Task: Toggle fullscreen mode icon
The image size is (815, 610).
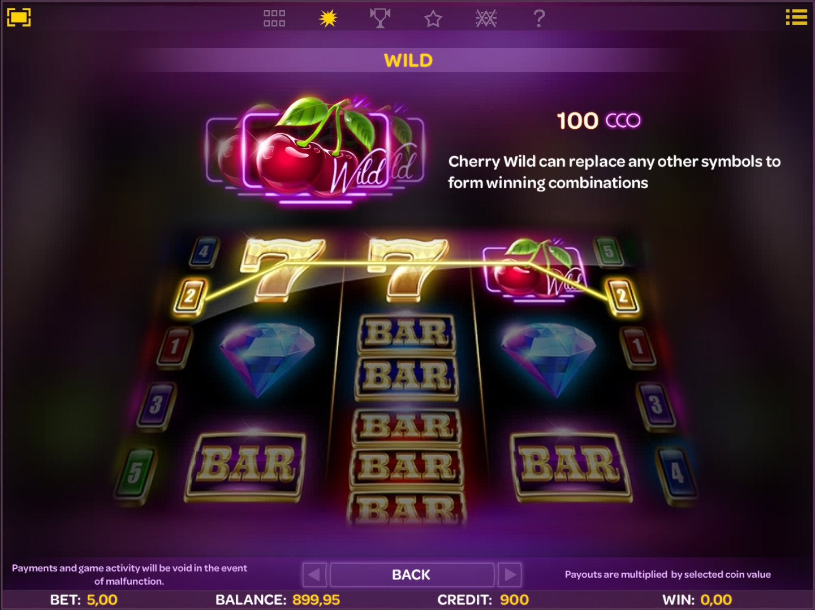Action: click(19, 18)
